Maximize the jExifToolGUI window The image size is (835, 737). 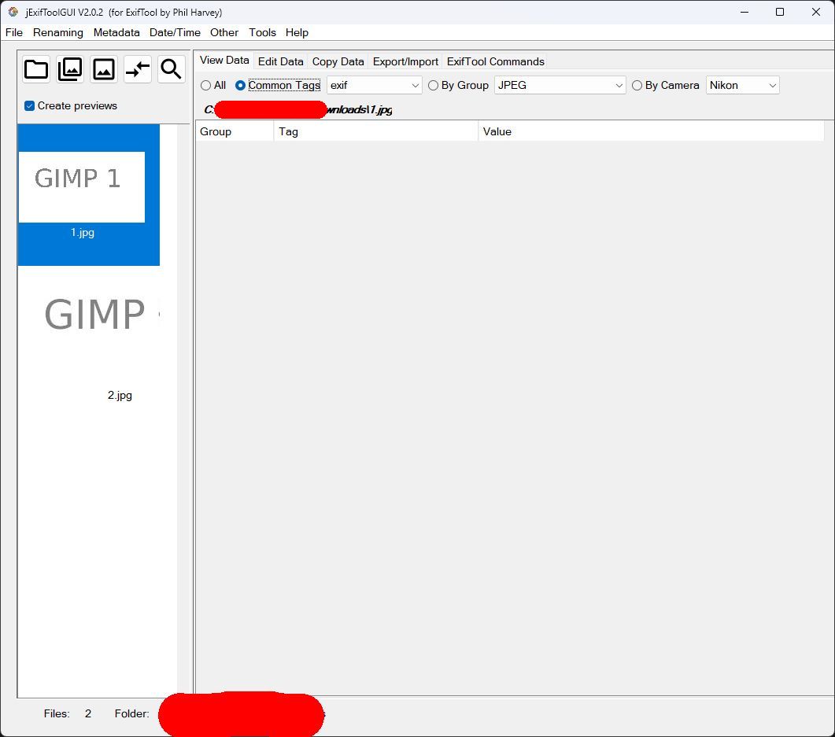[780, 12]
